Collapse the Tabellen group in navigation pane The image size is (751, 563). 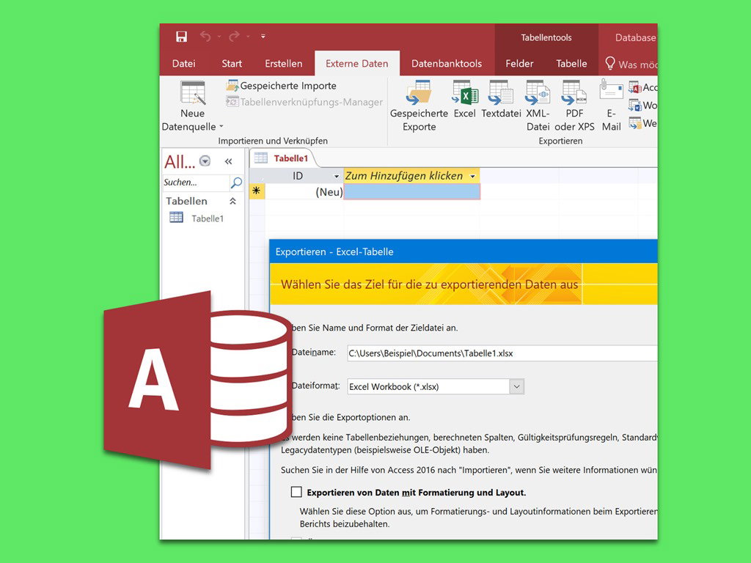[233, 201]
